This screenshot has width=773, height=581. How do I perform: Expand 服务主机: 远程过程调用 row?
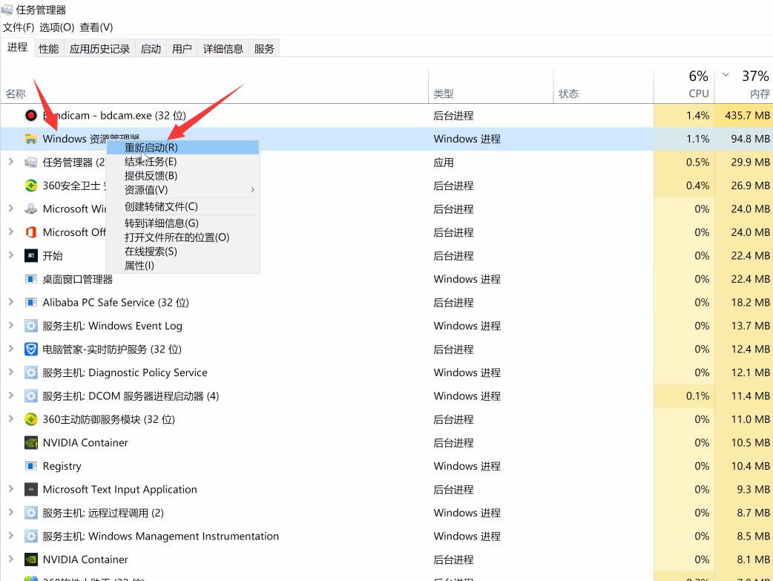click(x=11, y=512)
